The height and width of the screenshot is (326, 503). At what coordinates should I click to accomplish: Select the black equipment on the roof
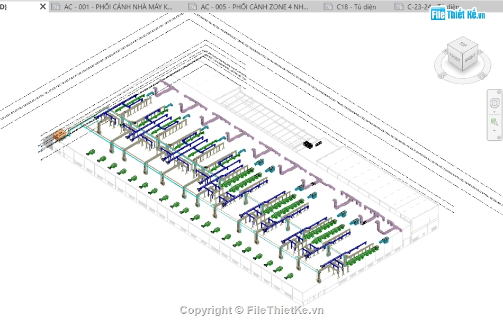click(308, 144)
